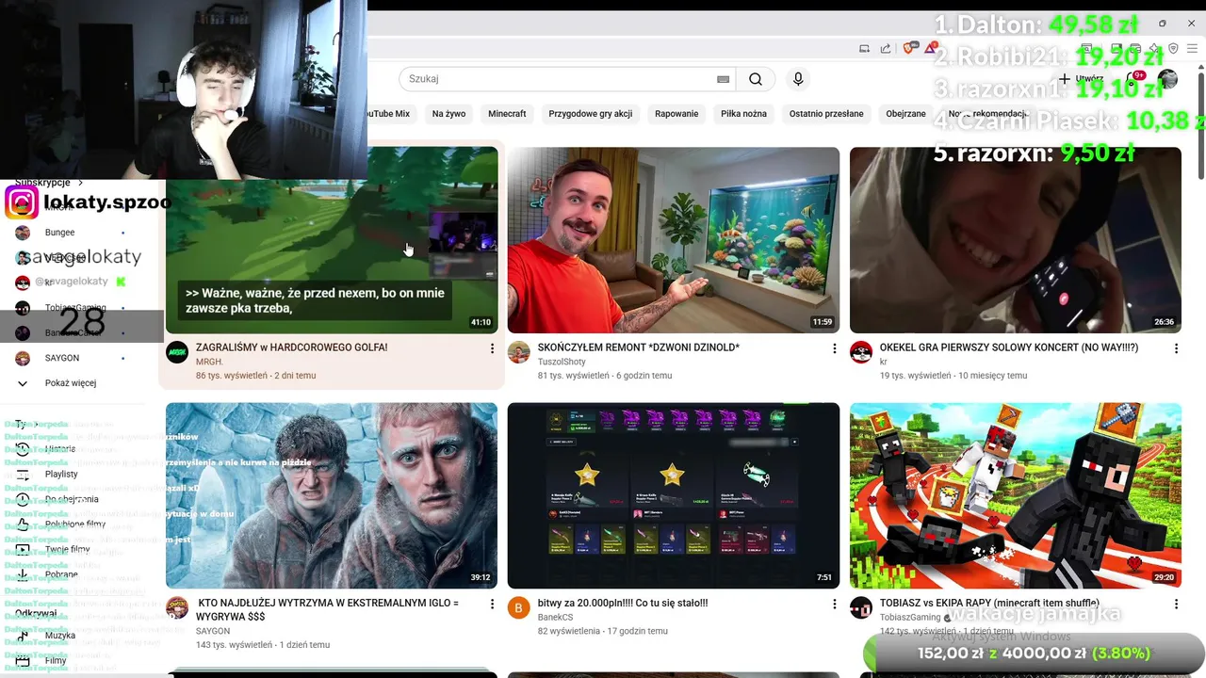The width and height of the screenshot is (1206, 678).
Task: Click the BanekCS orange B avatar
Action: pos(519,608)
